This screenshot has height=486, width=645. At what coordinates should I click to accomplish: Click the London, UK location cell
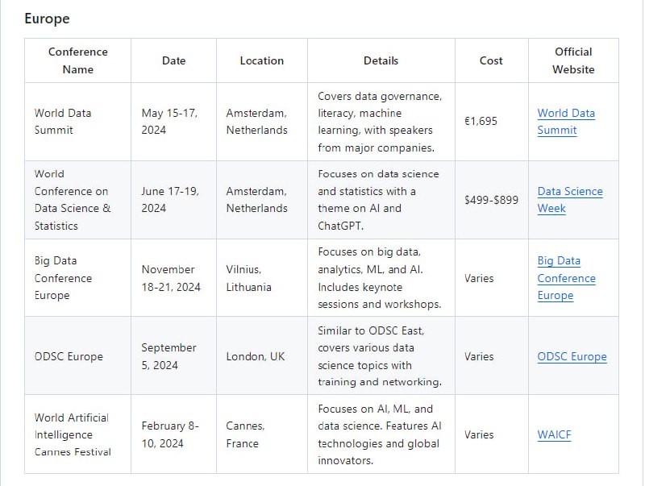point(255,356)
